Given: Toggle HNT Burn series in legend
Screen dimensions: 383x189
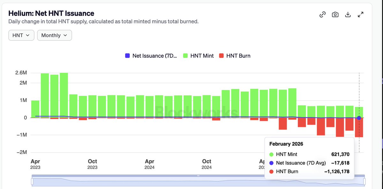Looking at the screenshot, I should [x=235, y=56].
